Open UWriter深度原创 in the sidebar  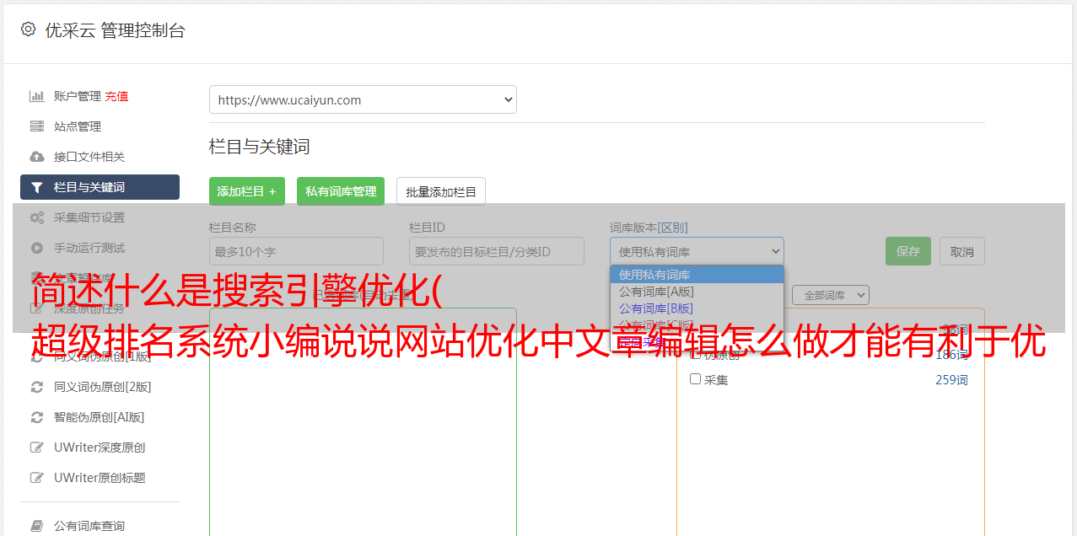[x=100, y=448]
